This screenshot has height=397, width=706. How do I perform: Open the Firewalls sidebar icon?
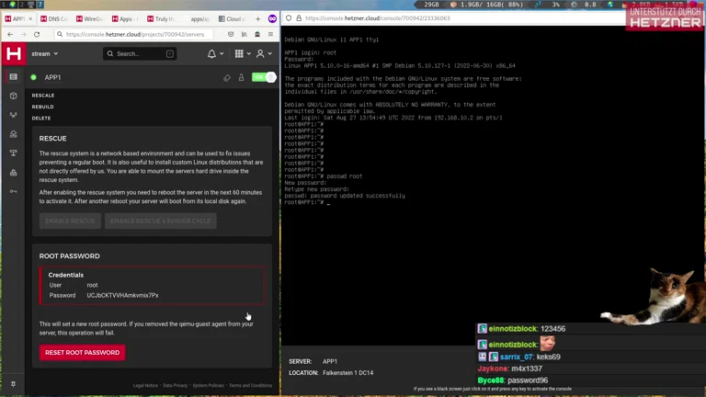pos(13,172)
